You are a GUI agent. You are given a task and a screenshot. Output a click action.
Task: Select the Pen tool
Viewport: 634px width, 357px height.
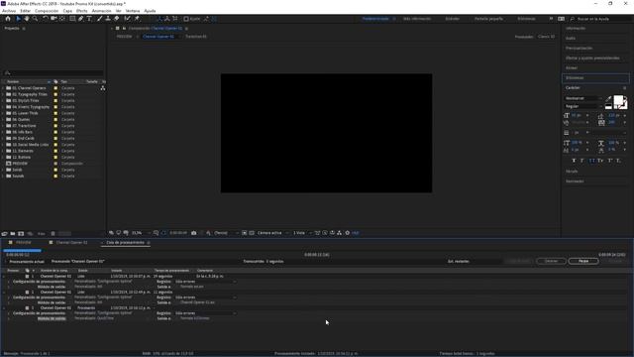click(x=81, y=19)
